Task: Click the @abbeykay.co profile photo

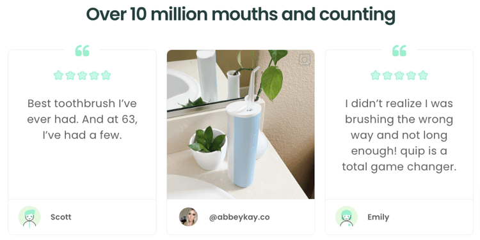Action: (x=188, y=217)
